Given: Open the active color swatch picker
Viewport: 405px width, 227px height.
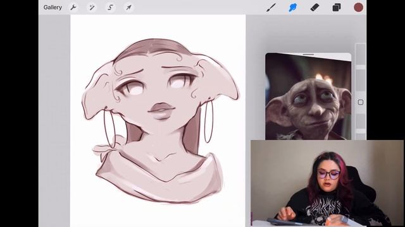Looking at the screenshot, I should pyautogui.click(x=358, y=8).
